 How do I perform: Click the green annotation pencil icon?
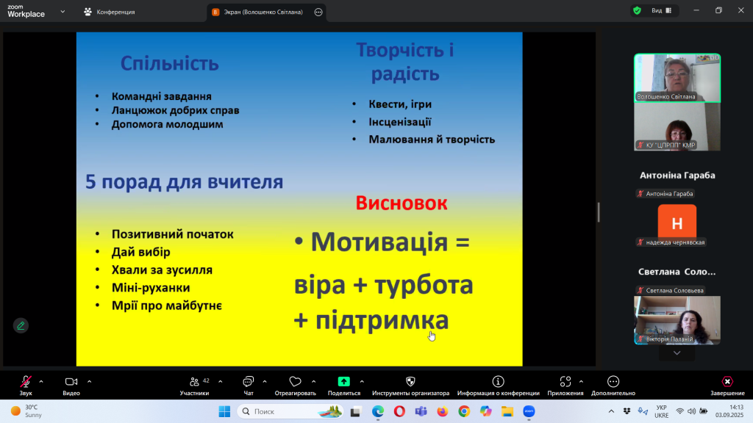click(21, 325)
